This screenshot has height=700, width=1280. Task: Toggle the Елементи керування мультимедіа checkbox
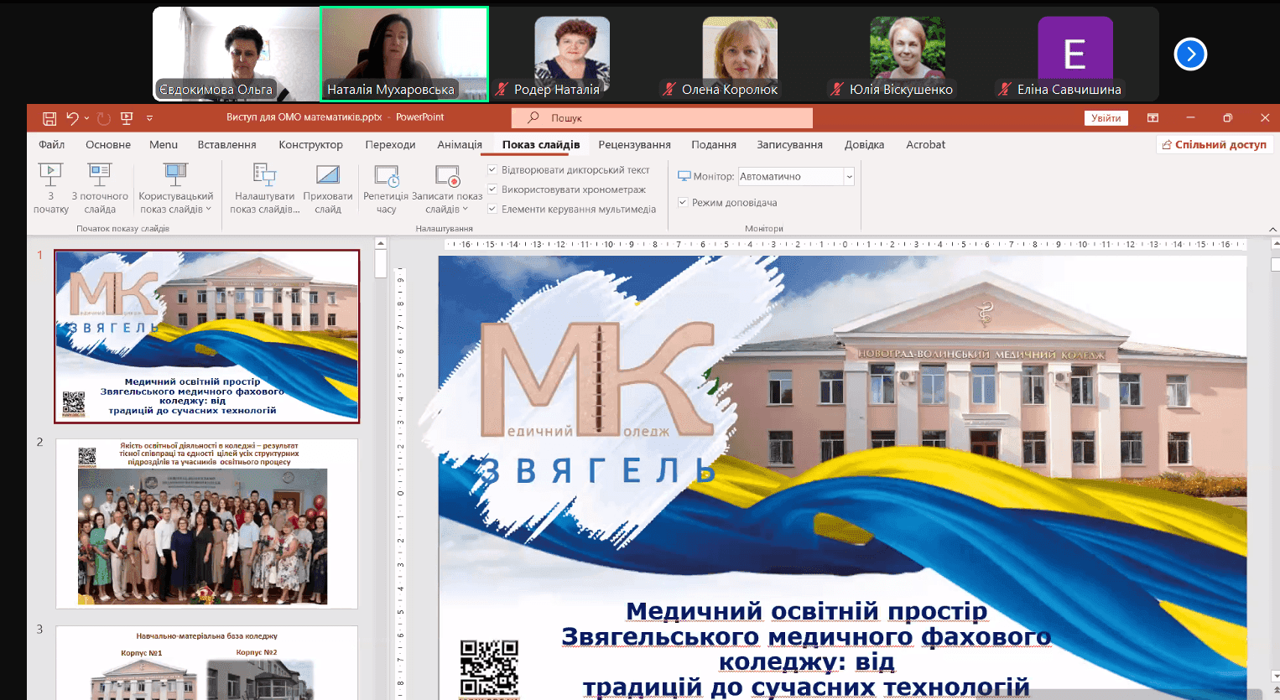[x=492, y=209]
